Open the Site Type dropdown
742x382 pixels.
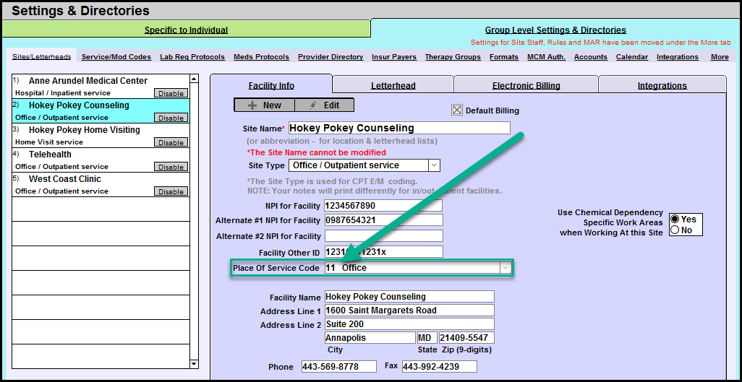433,165
